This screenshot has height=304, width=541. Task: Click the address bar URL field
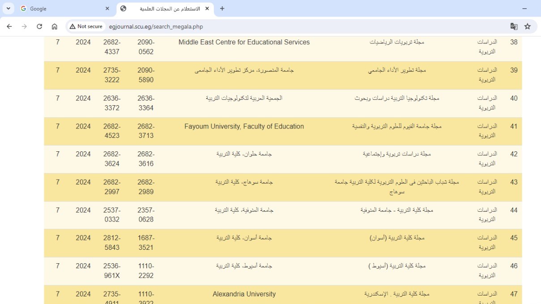(268, 26)
